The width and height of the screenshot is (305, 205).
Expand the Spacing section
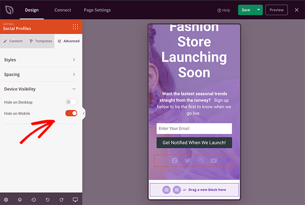[41, 74]
